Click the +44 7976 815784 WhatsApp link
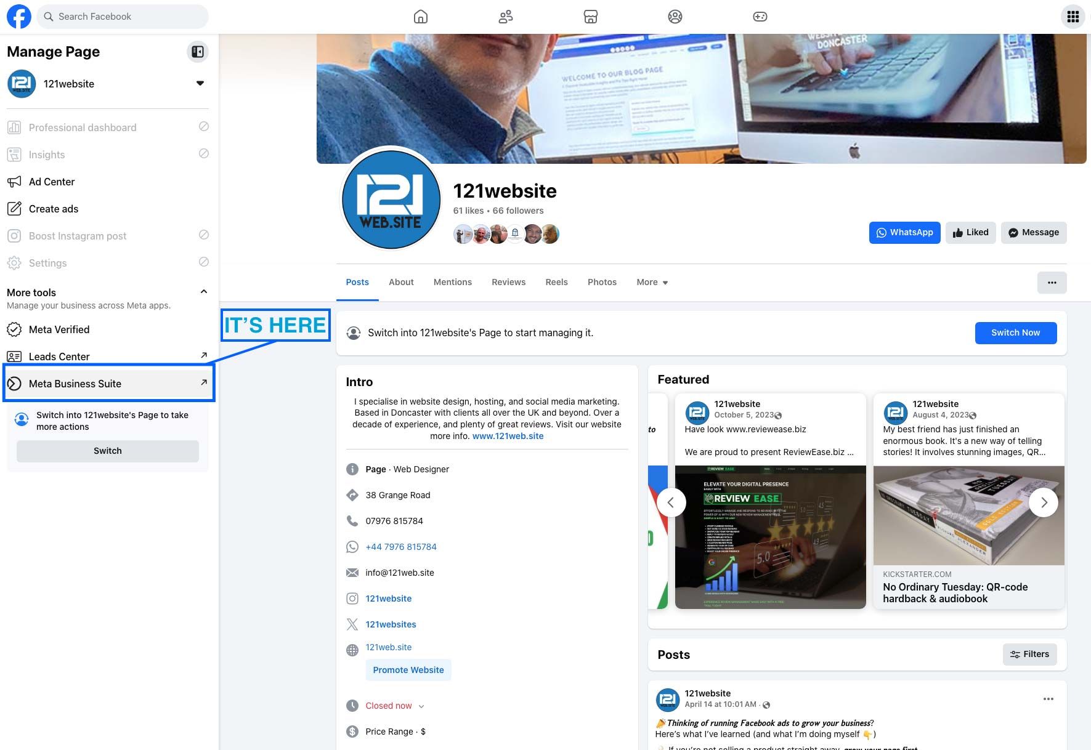The width and height of the screenshot is (1091, 750). tap(401, 547)
